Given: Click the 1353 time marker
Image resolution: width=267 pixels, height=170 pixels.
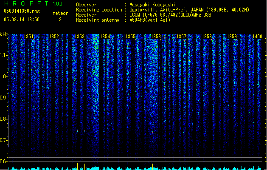Looking at the screenshot, I should pos(79,37).
